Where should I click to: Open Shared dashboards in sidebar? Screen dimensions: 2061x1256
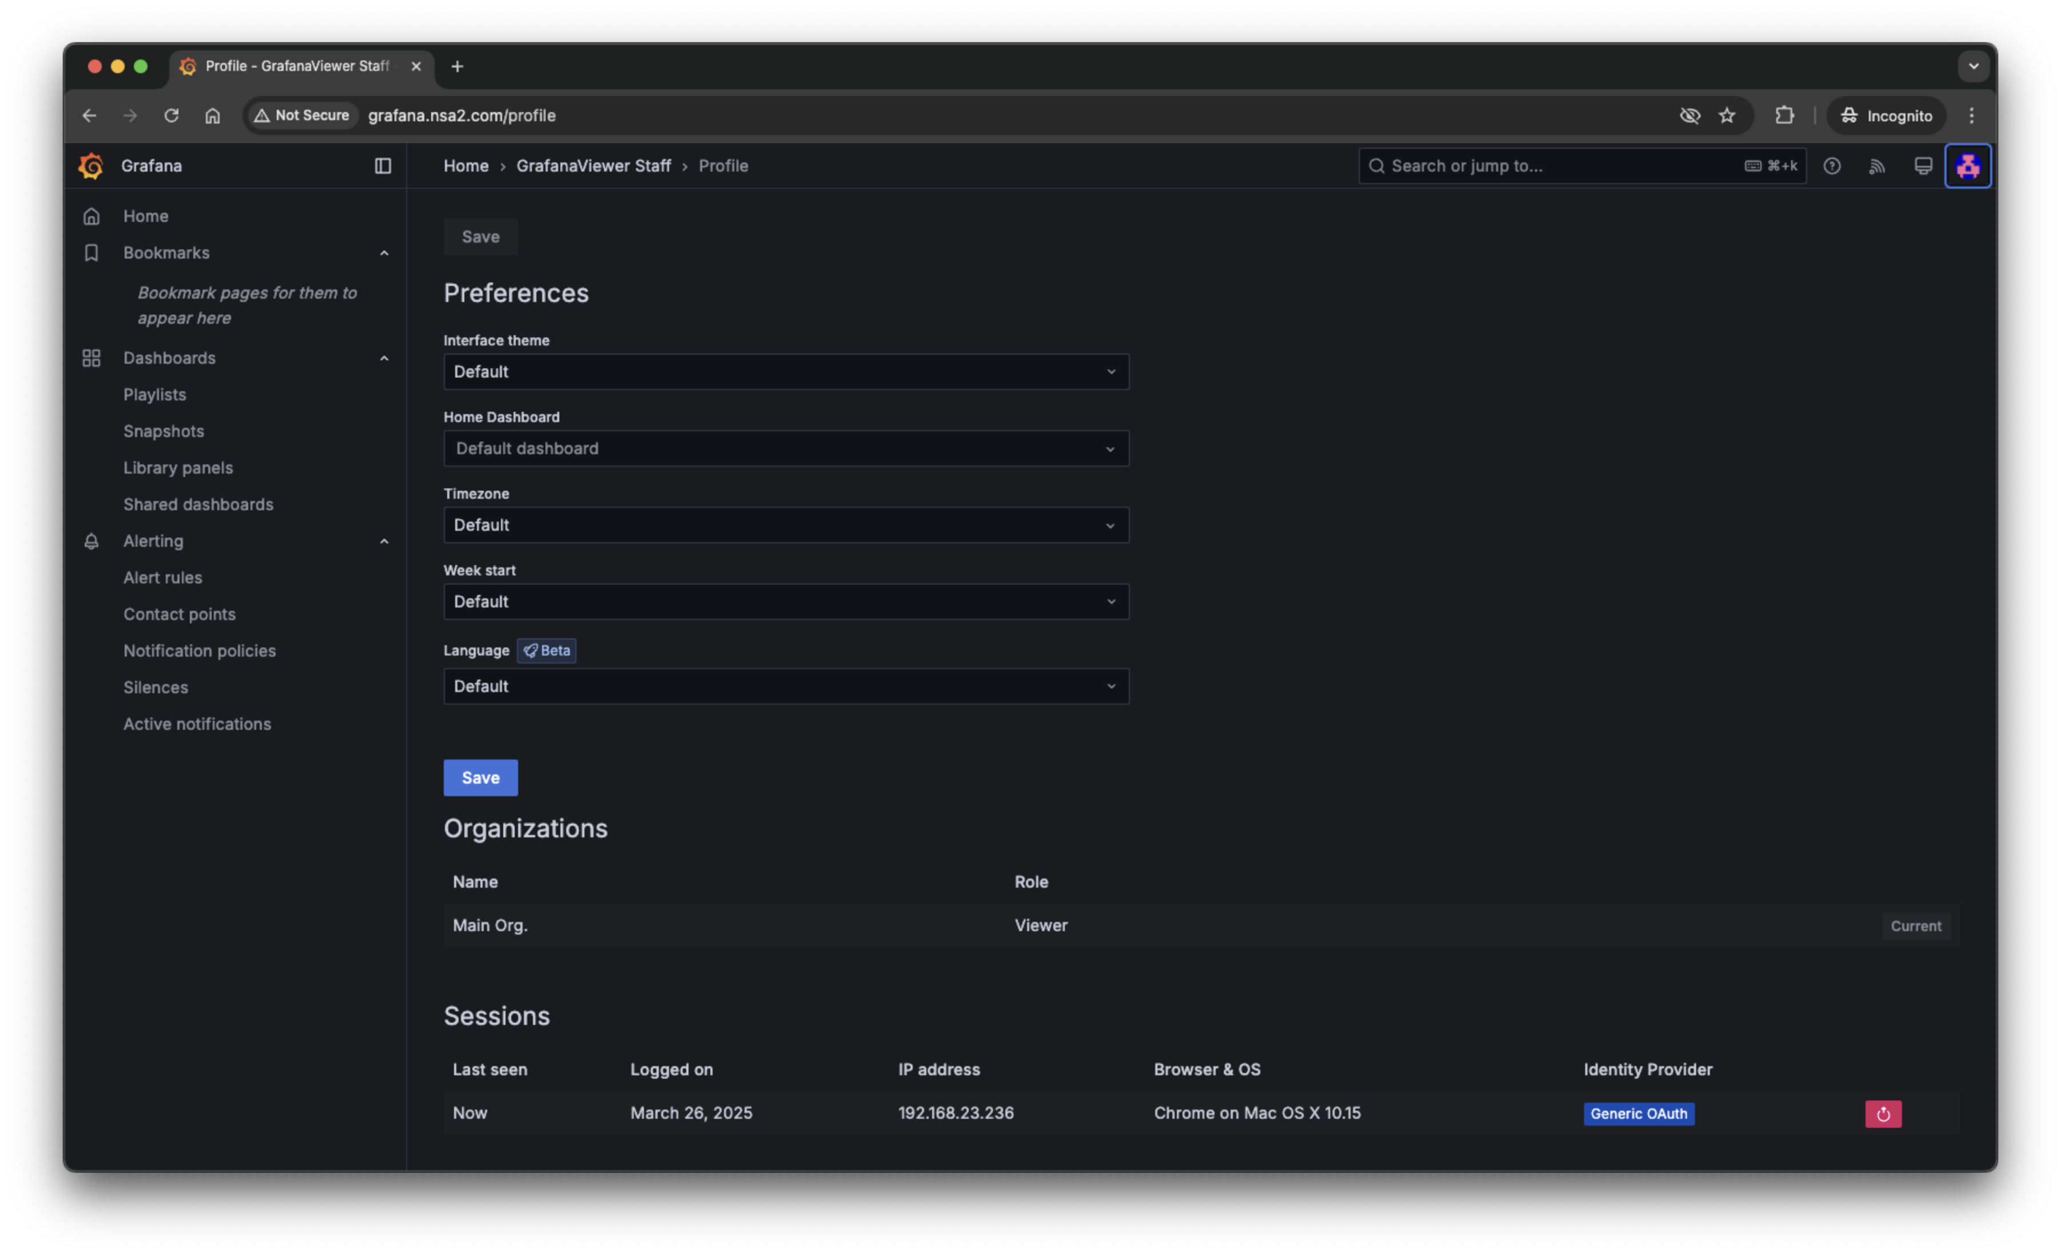click(198, 504)
